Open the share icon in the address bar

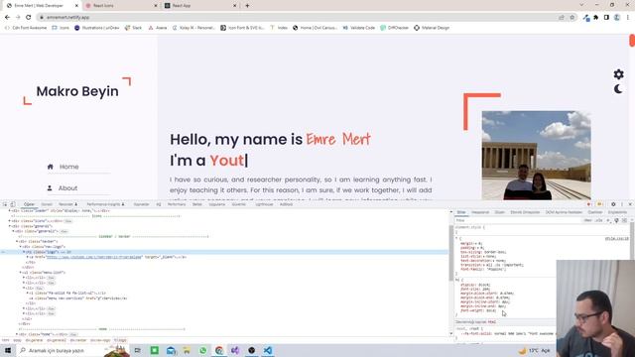[562, 18]
